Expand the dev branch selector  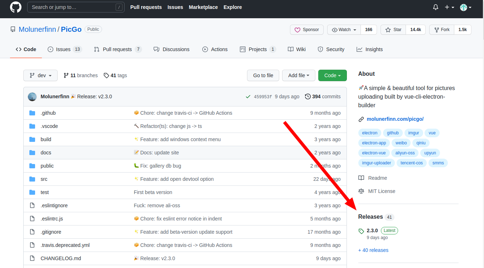[x=40, y=75]
